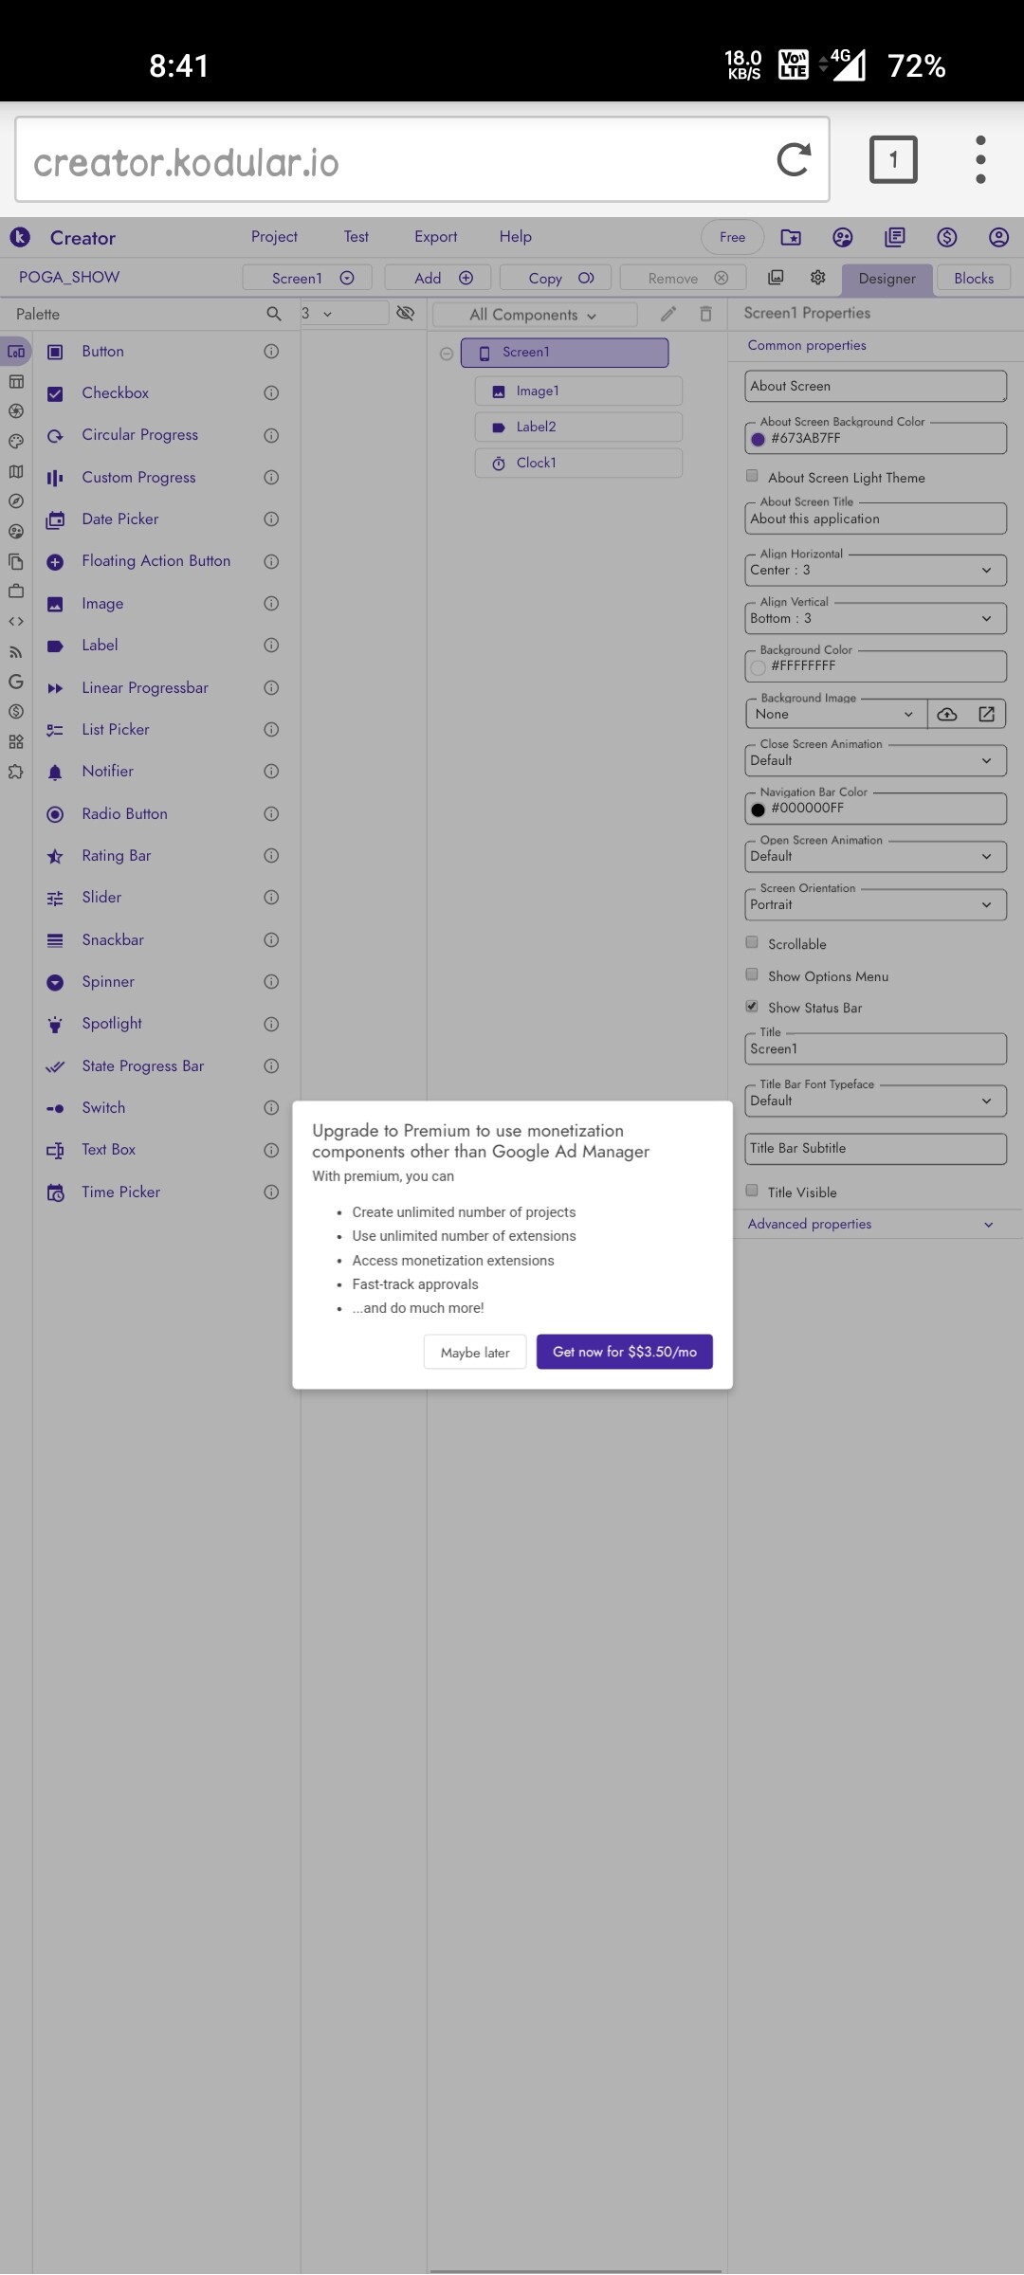Dismiss the dialog with Maybe later
The width and height of the screenshot is (1024, 2275).
coord(475,1353)
